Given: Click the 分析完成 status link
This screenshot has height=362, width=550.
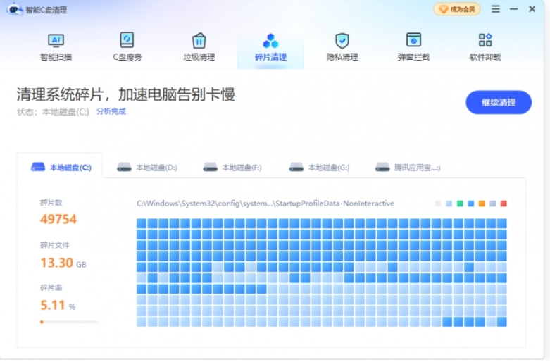Looking at the screenshot, I should [x=111, y=111].
